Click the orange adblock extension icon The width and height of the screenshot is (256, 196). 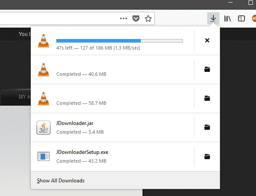[x=254, y=18]
